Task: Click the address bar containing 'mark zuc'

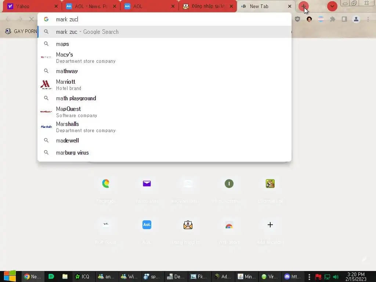Action: (164, 19)
